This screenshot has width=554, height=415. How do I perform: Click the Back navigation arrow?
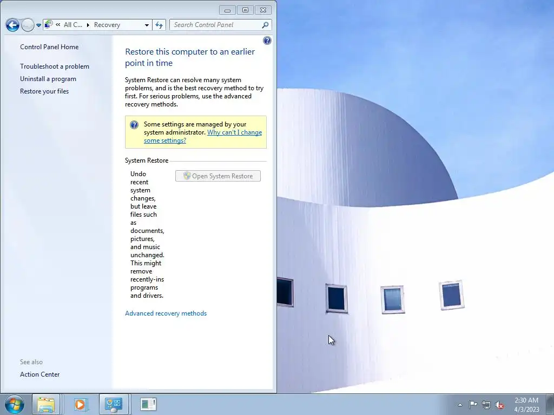point(12,25)
